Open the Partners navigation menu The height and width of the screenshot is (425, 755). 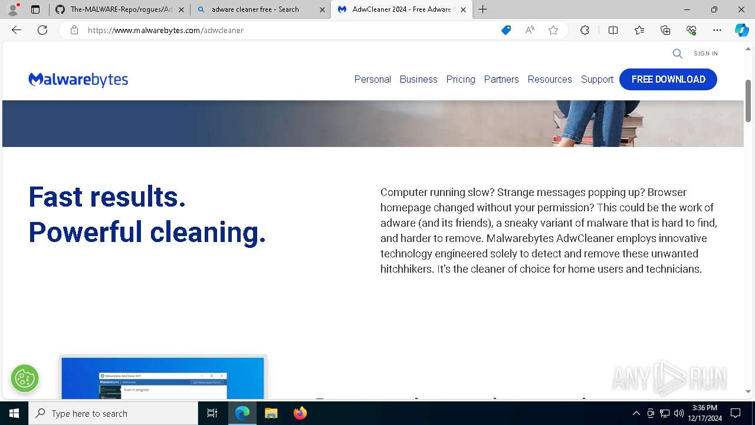pyautogui.click(x=501, y=79)
